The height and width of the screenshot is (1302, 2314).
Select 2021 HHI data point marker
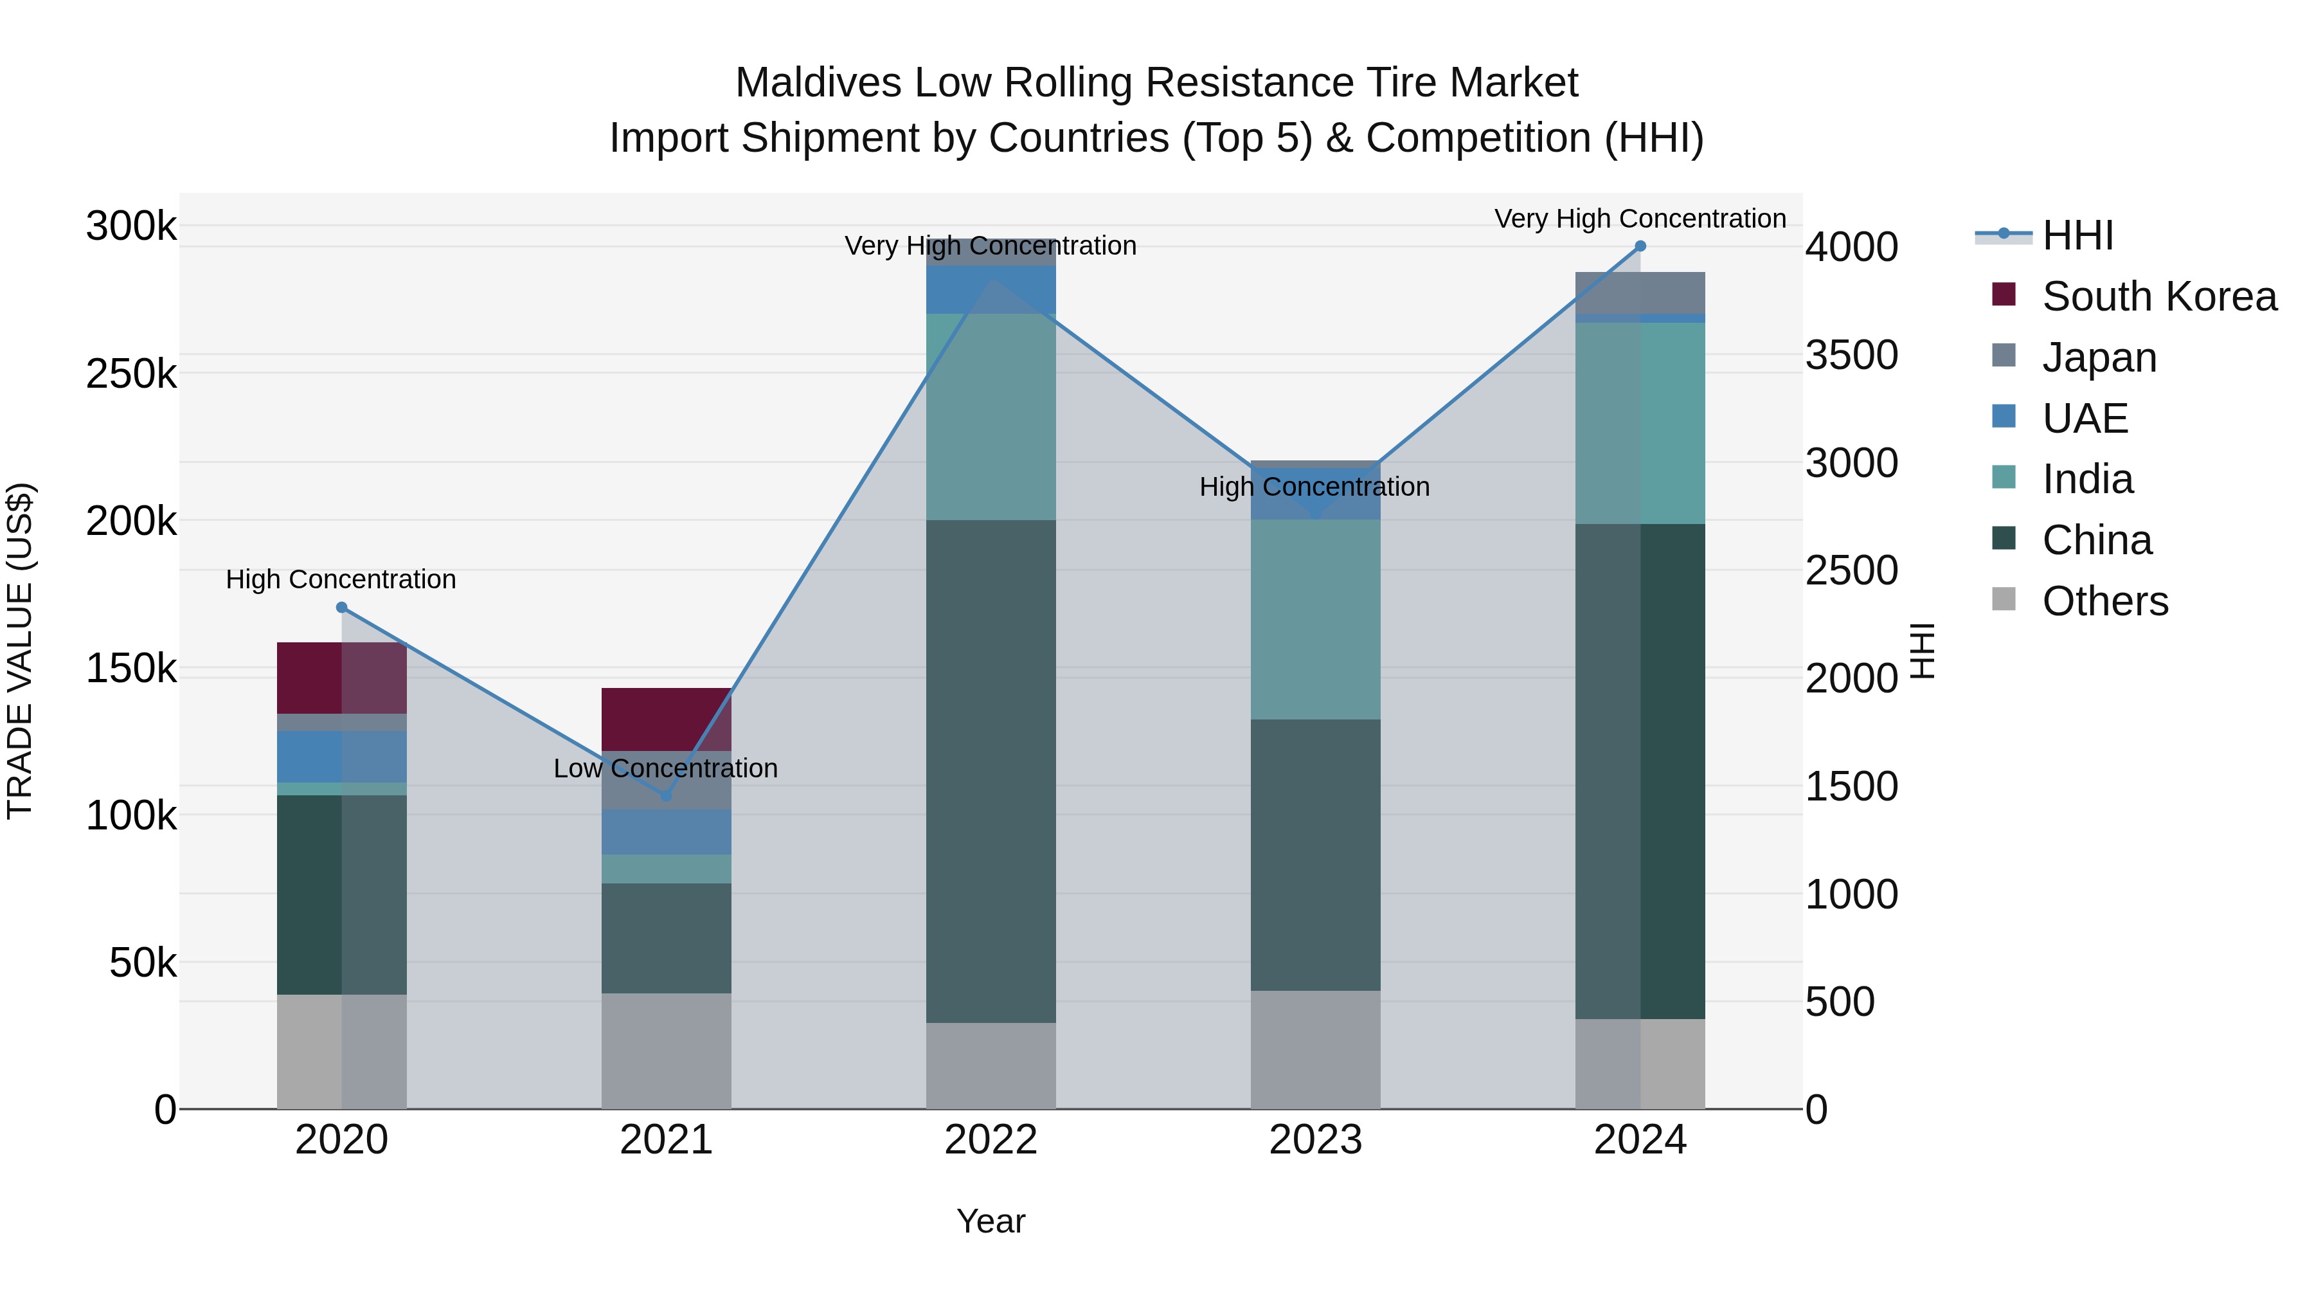667,795
